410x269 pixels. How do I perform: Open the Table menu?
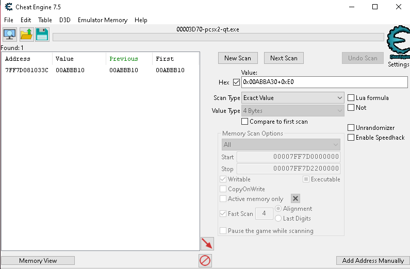[x=45, y=20]
